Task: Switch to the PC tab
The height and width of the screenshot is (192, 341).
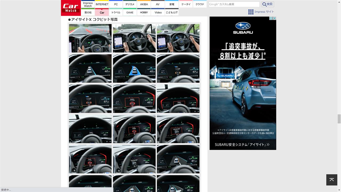Action: pyautogui.click(x=116, y=4)
